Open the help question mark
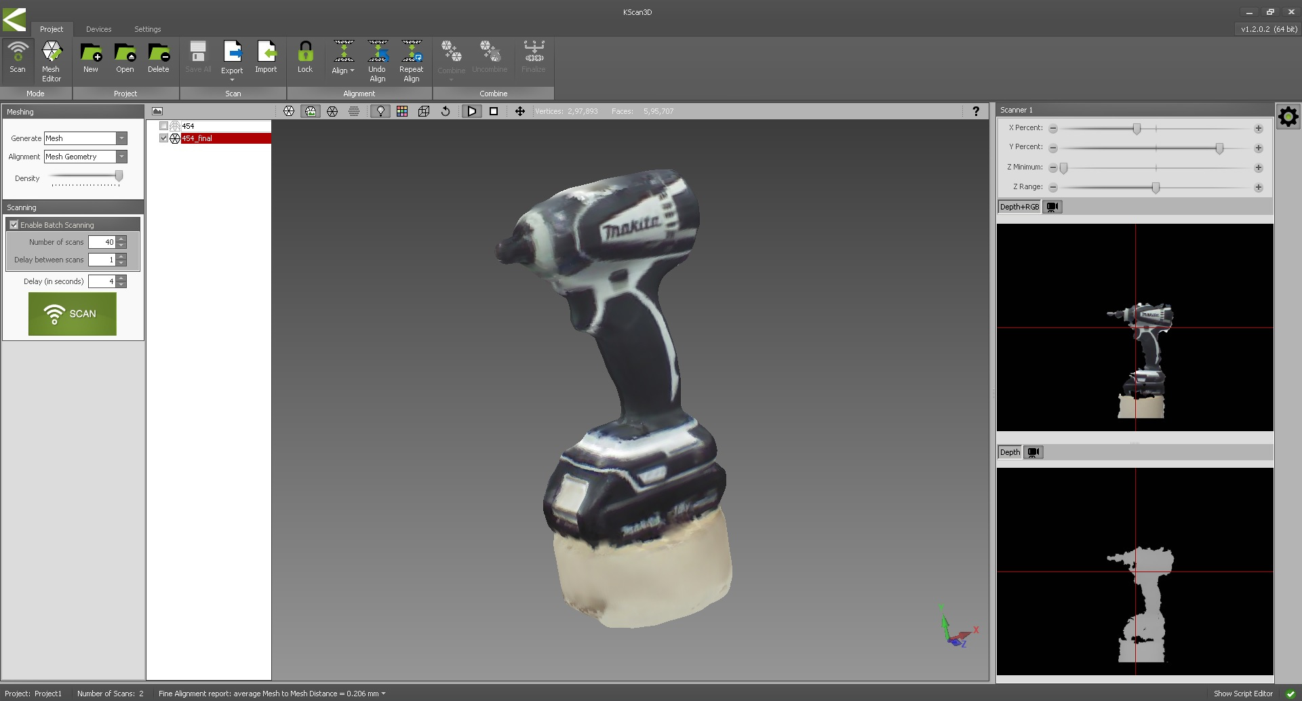Viewport: 1302px width, 701px height. [976, 111]
